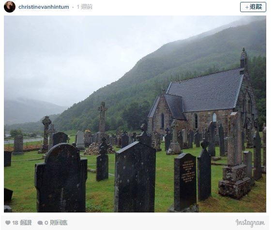Click the Instagram logo
The width and height of the screenshot is (274, 230).
pos(250,223)
